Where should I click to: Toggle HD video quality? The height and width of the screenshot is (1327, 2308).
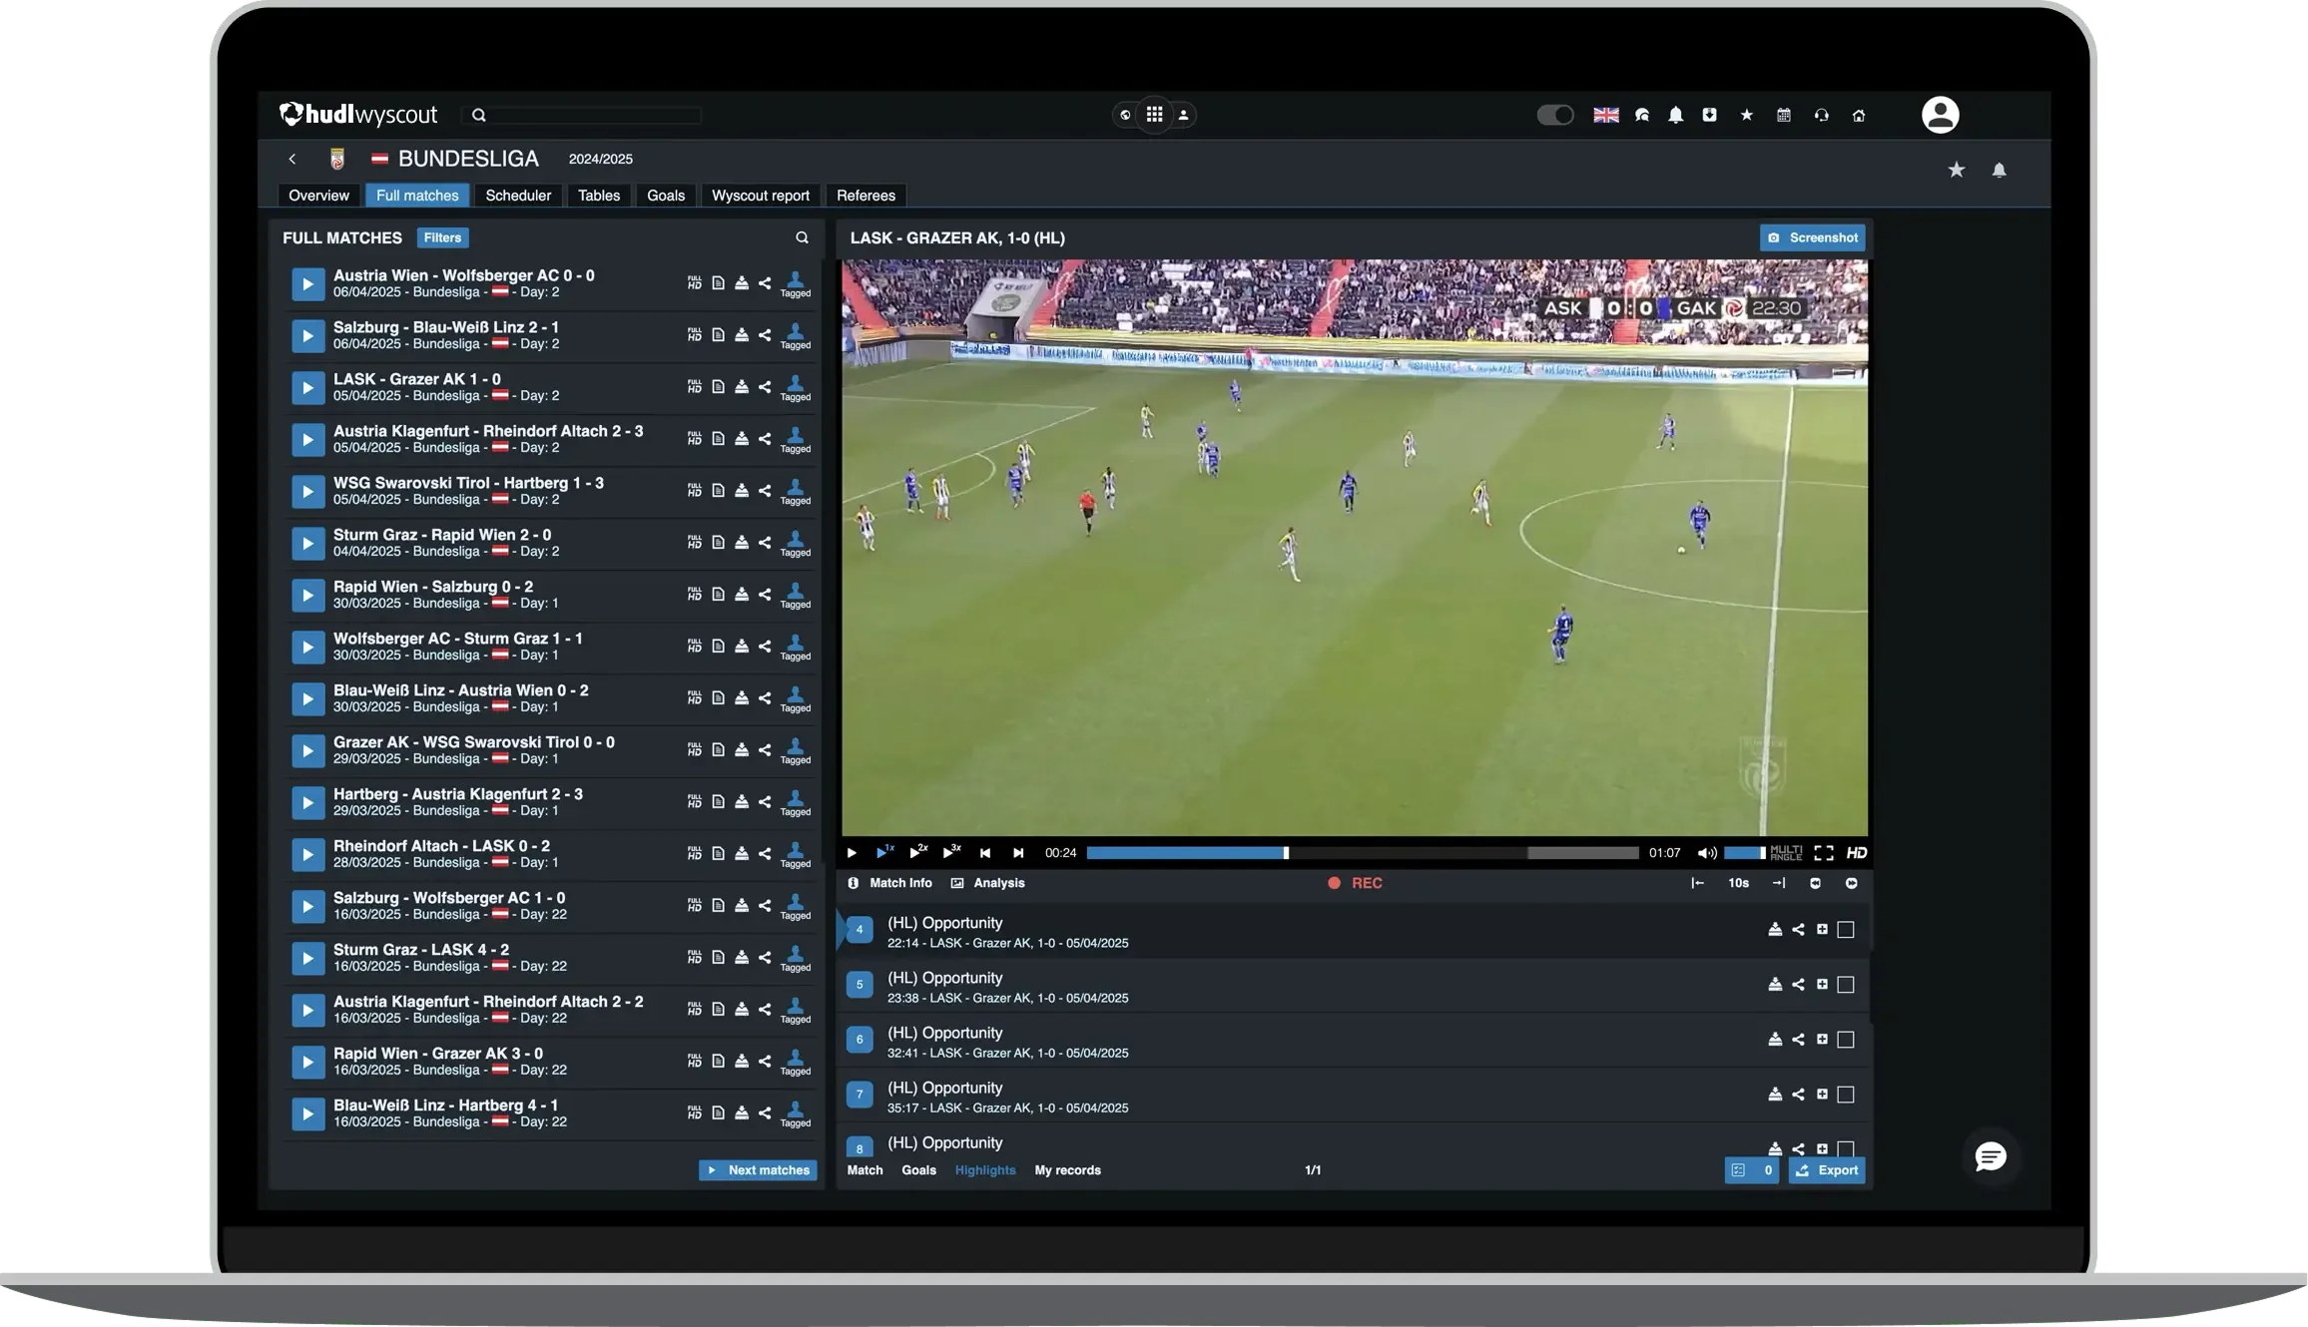tap(1859, 853)
